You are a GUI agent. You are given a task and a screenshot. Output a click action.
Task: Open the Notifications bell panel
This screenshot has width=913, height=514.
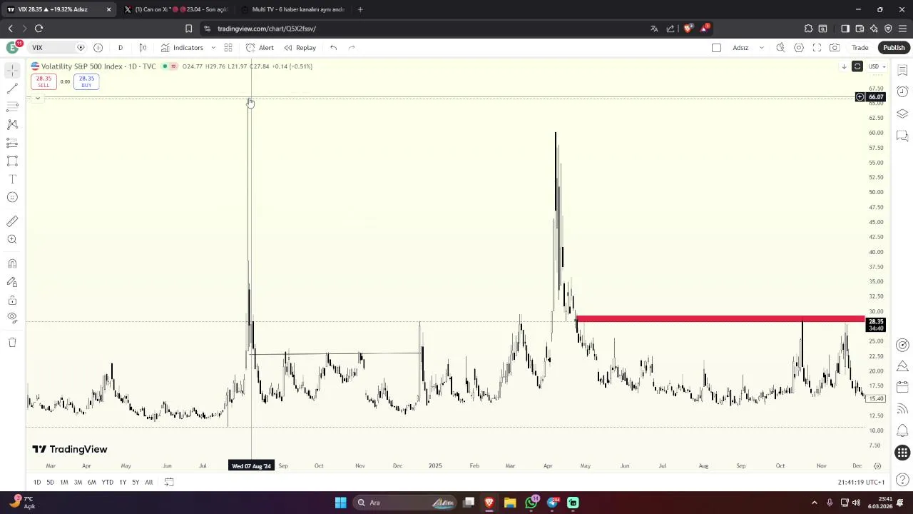(902, 430)
